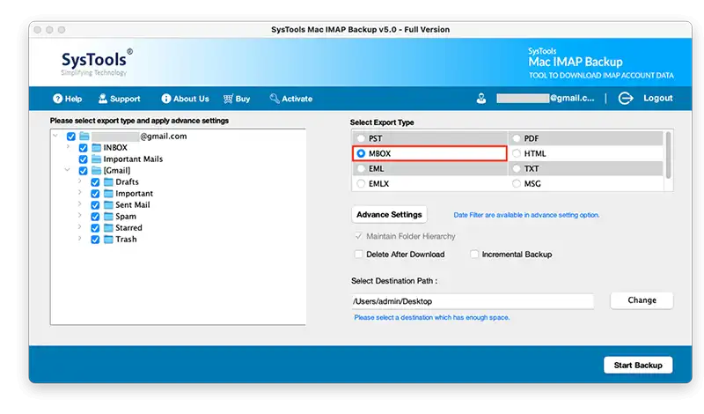
Task: Uncheck the Starred checkbox
Action: [95, 228]
